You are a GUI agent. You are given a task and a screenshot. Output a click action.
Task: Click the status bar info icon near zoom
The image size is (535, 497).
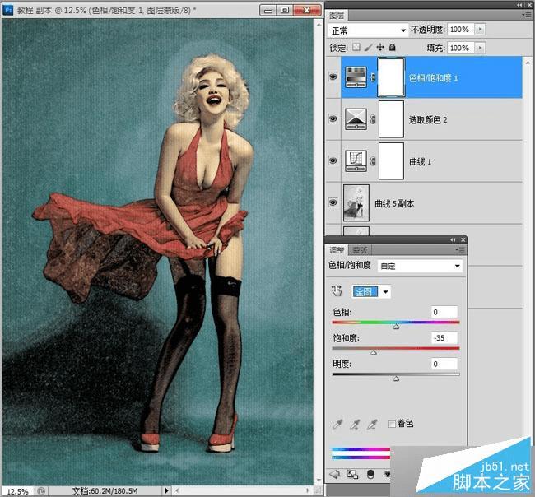(41, 491)
